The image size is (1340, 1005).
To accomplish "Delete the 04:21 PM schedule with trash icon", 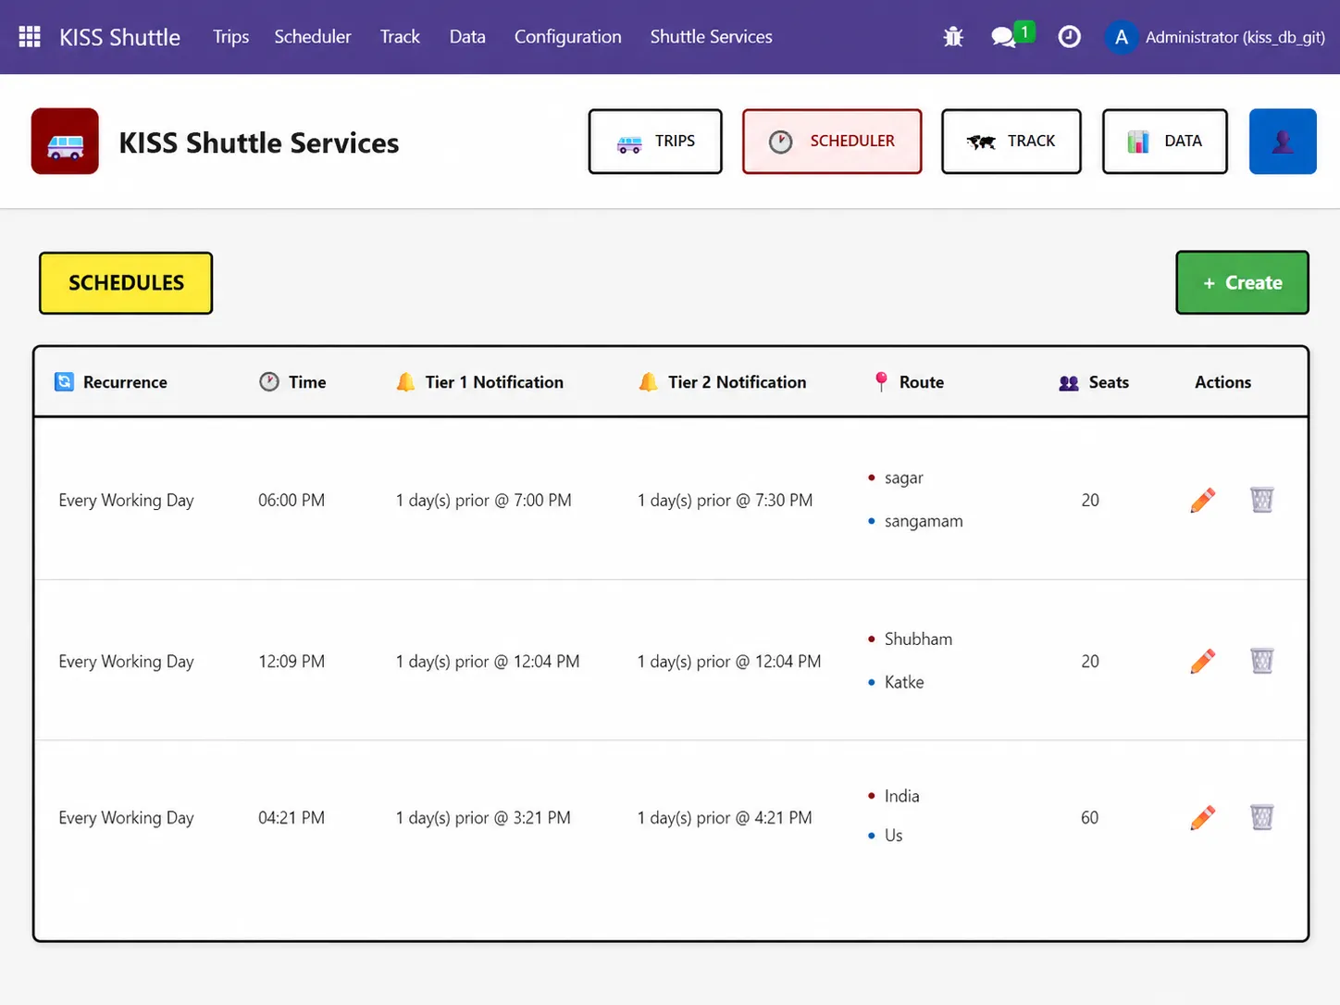I will (1262, 817).
